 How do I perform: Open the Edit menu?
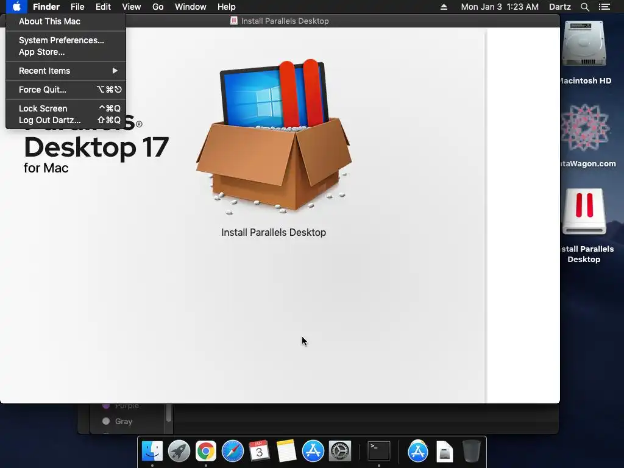point(103,7)
